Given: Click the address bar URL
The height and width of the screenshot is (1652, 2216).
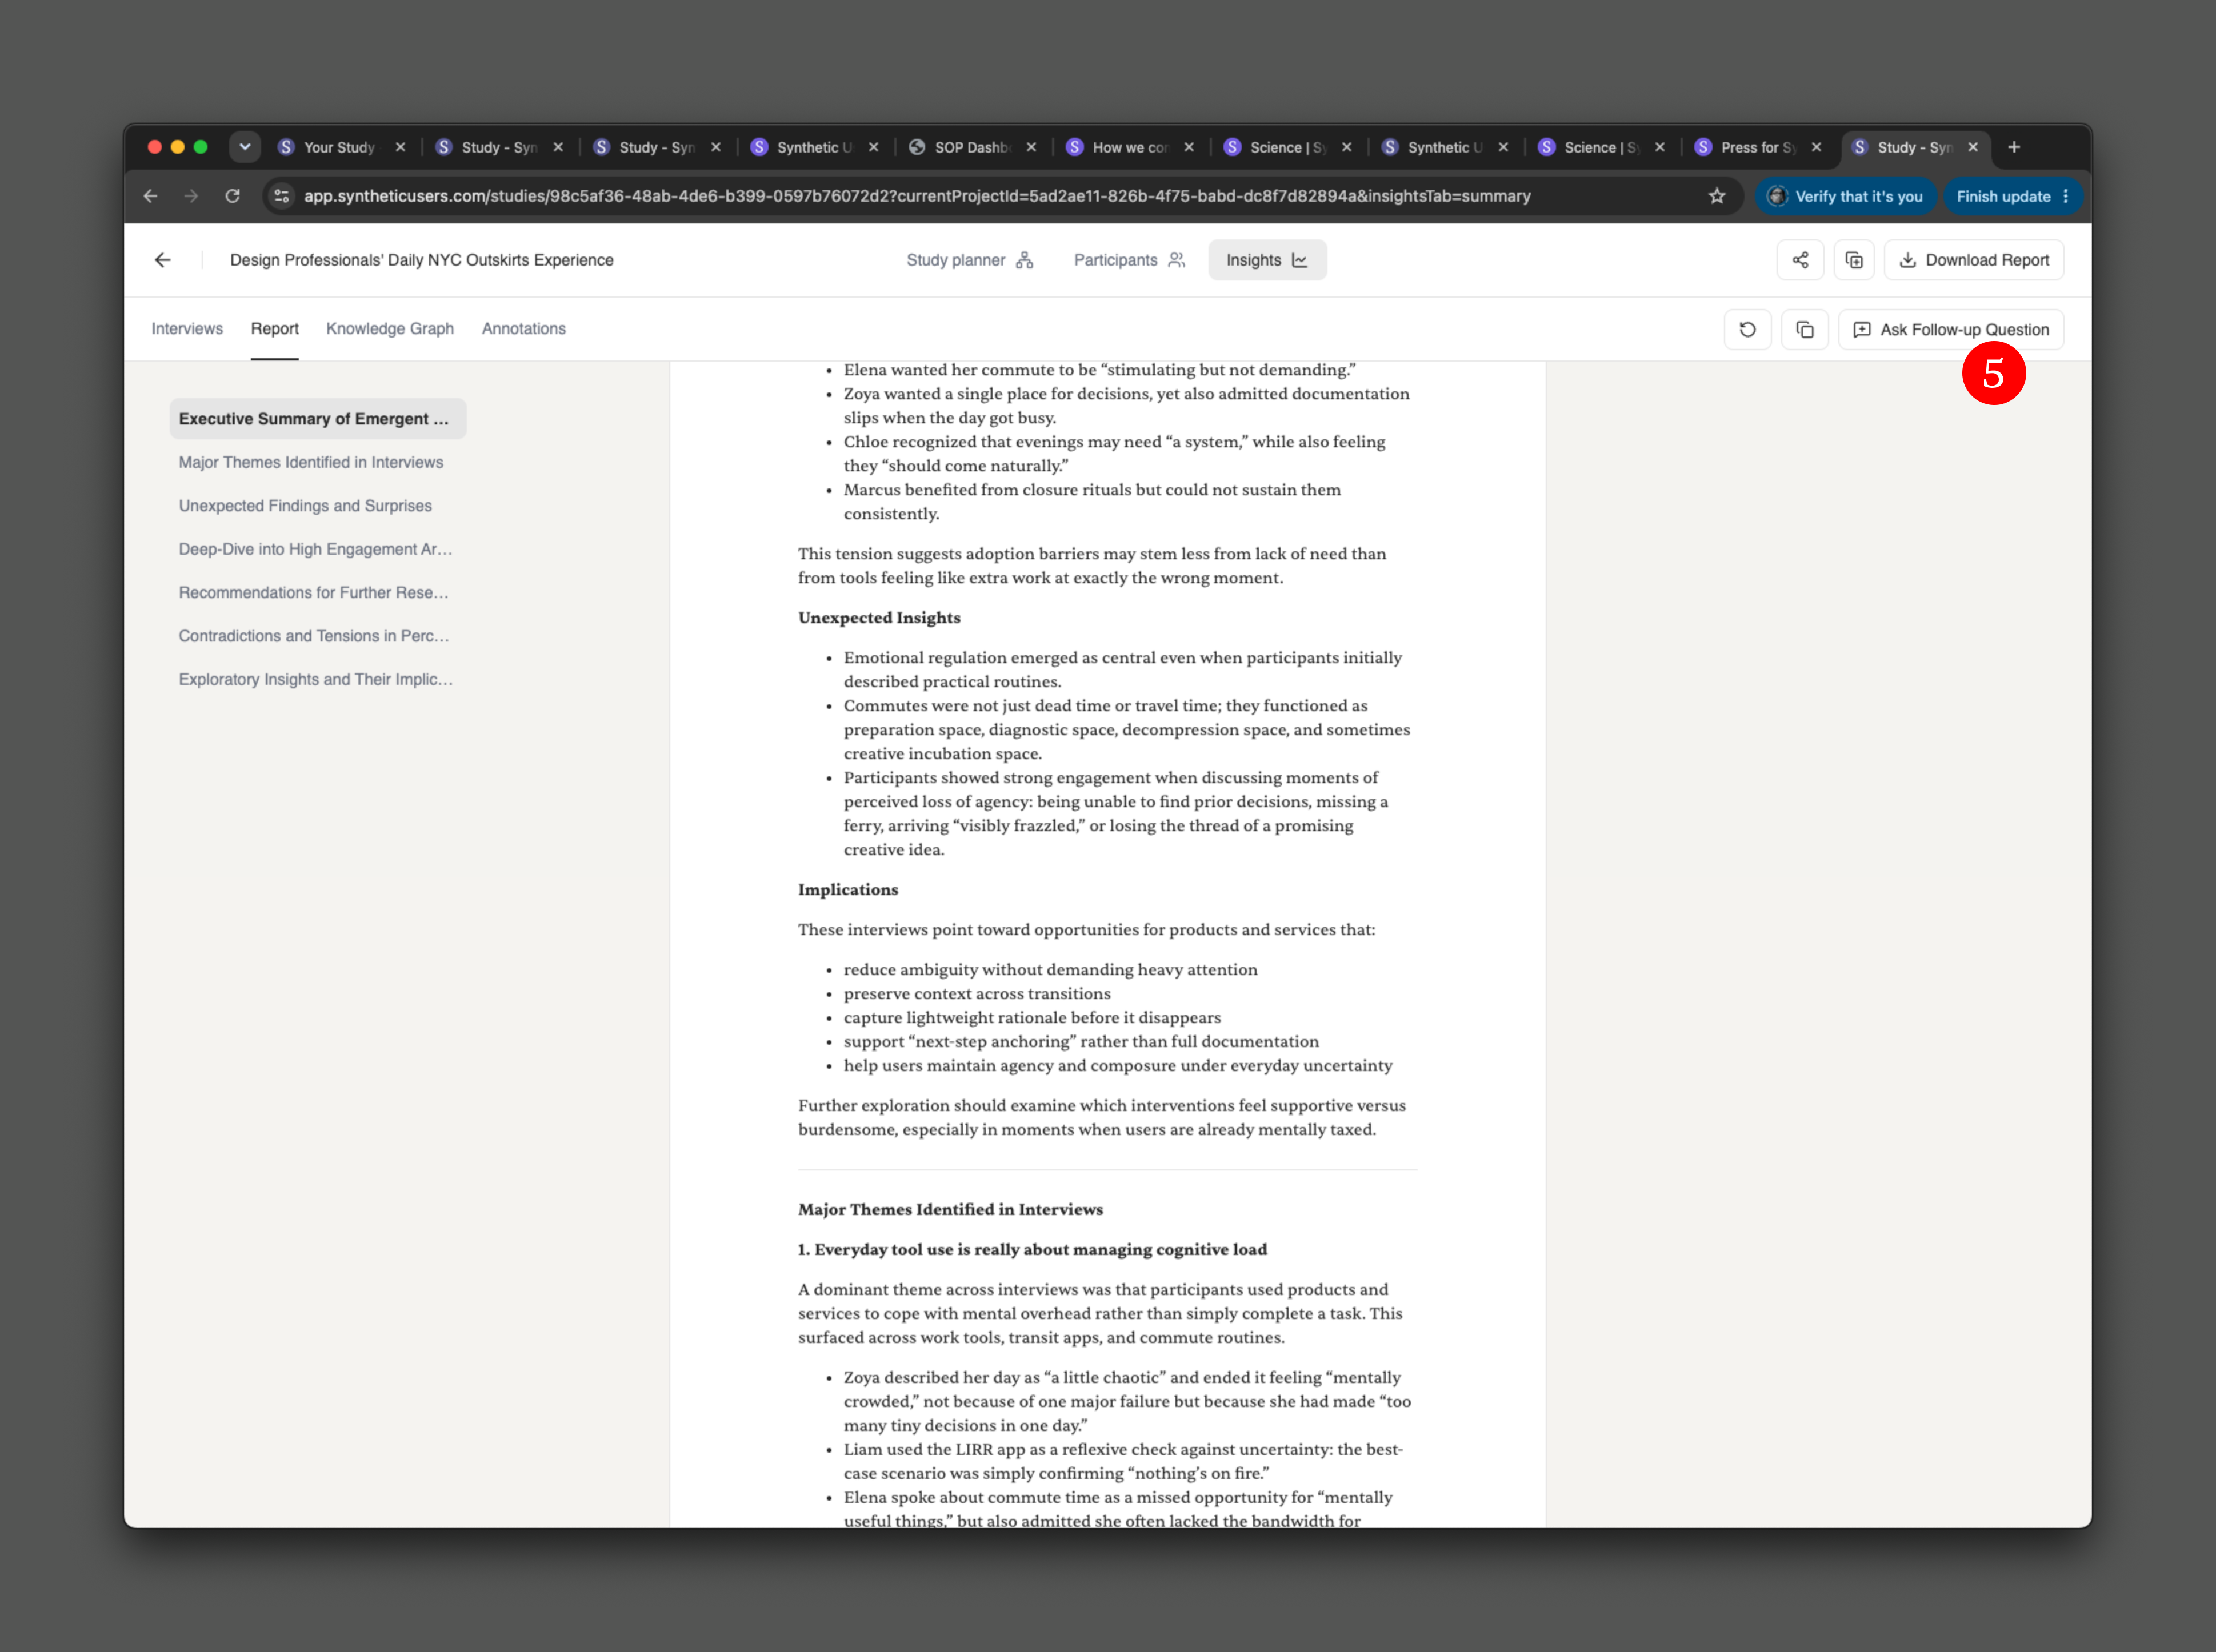Looking at the screenshot, I should point(917,196).
